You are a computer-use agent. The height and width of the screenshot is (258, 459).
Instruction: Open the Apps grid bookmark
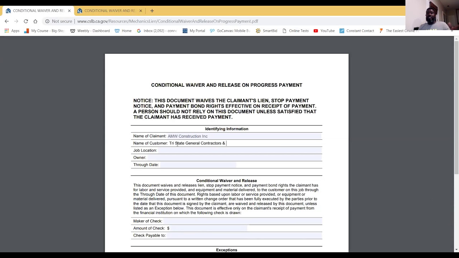[x=12, y=31]
